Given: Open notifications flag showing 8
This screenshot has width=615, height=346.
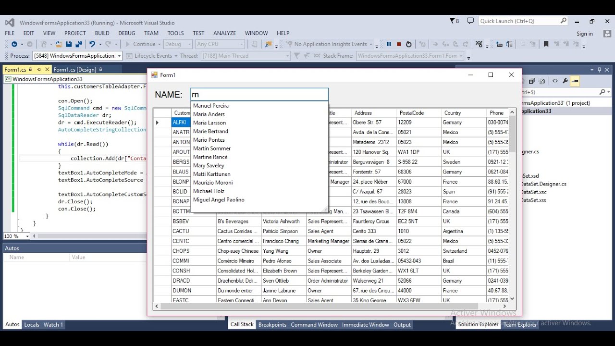Looking at the screenshot, I should point(454,21).
